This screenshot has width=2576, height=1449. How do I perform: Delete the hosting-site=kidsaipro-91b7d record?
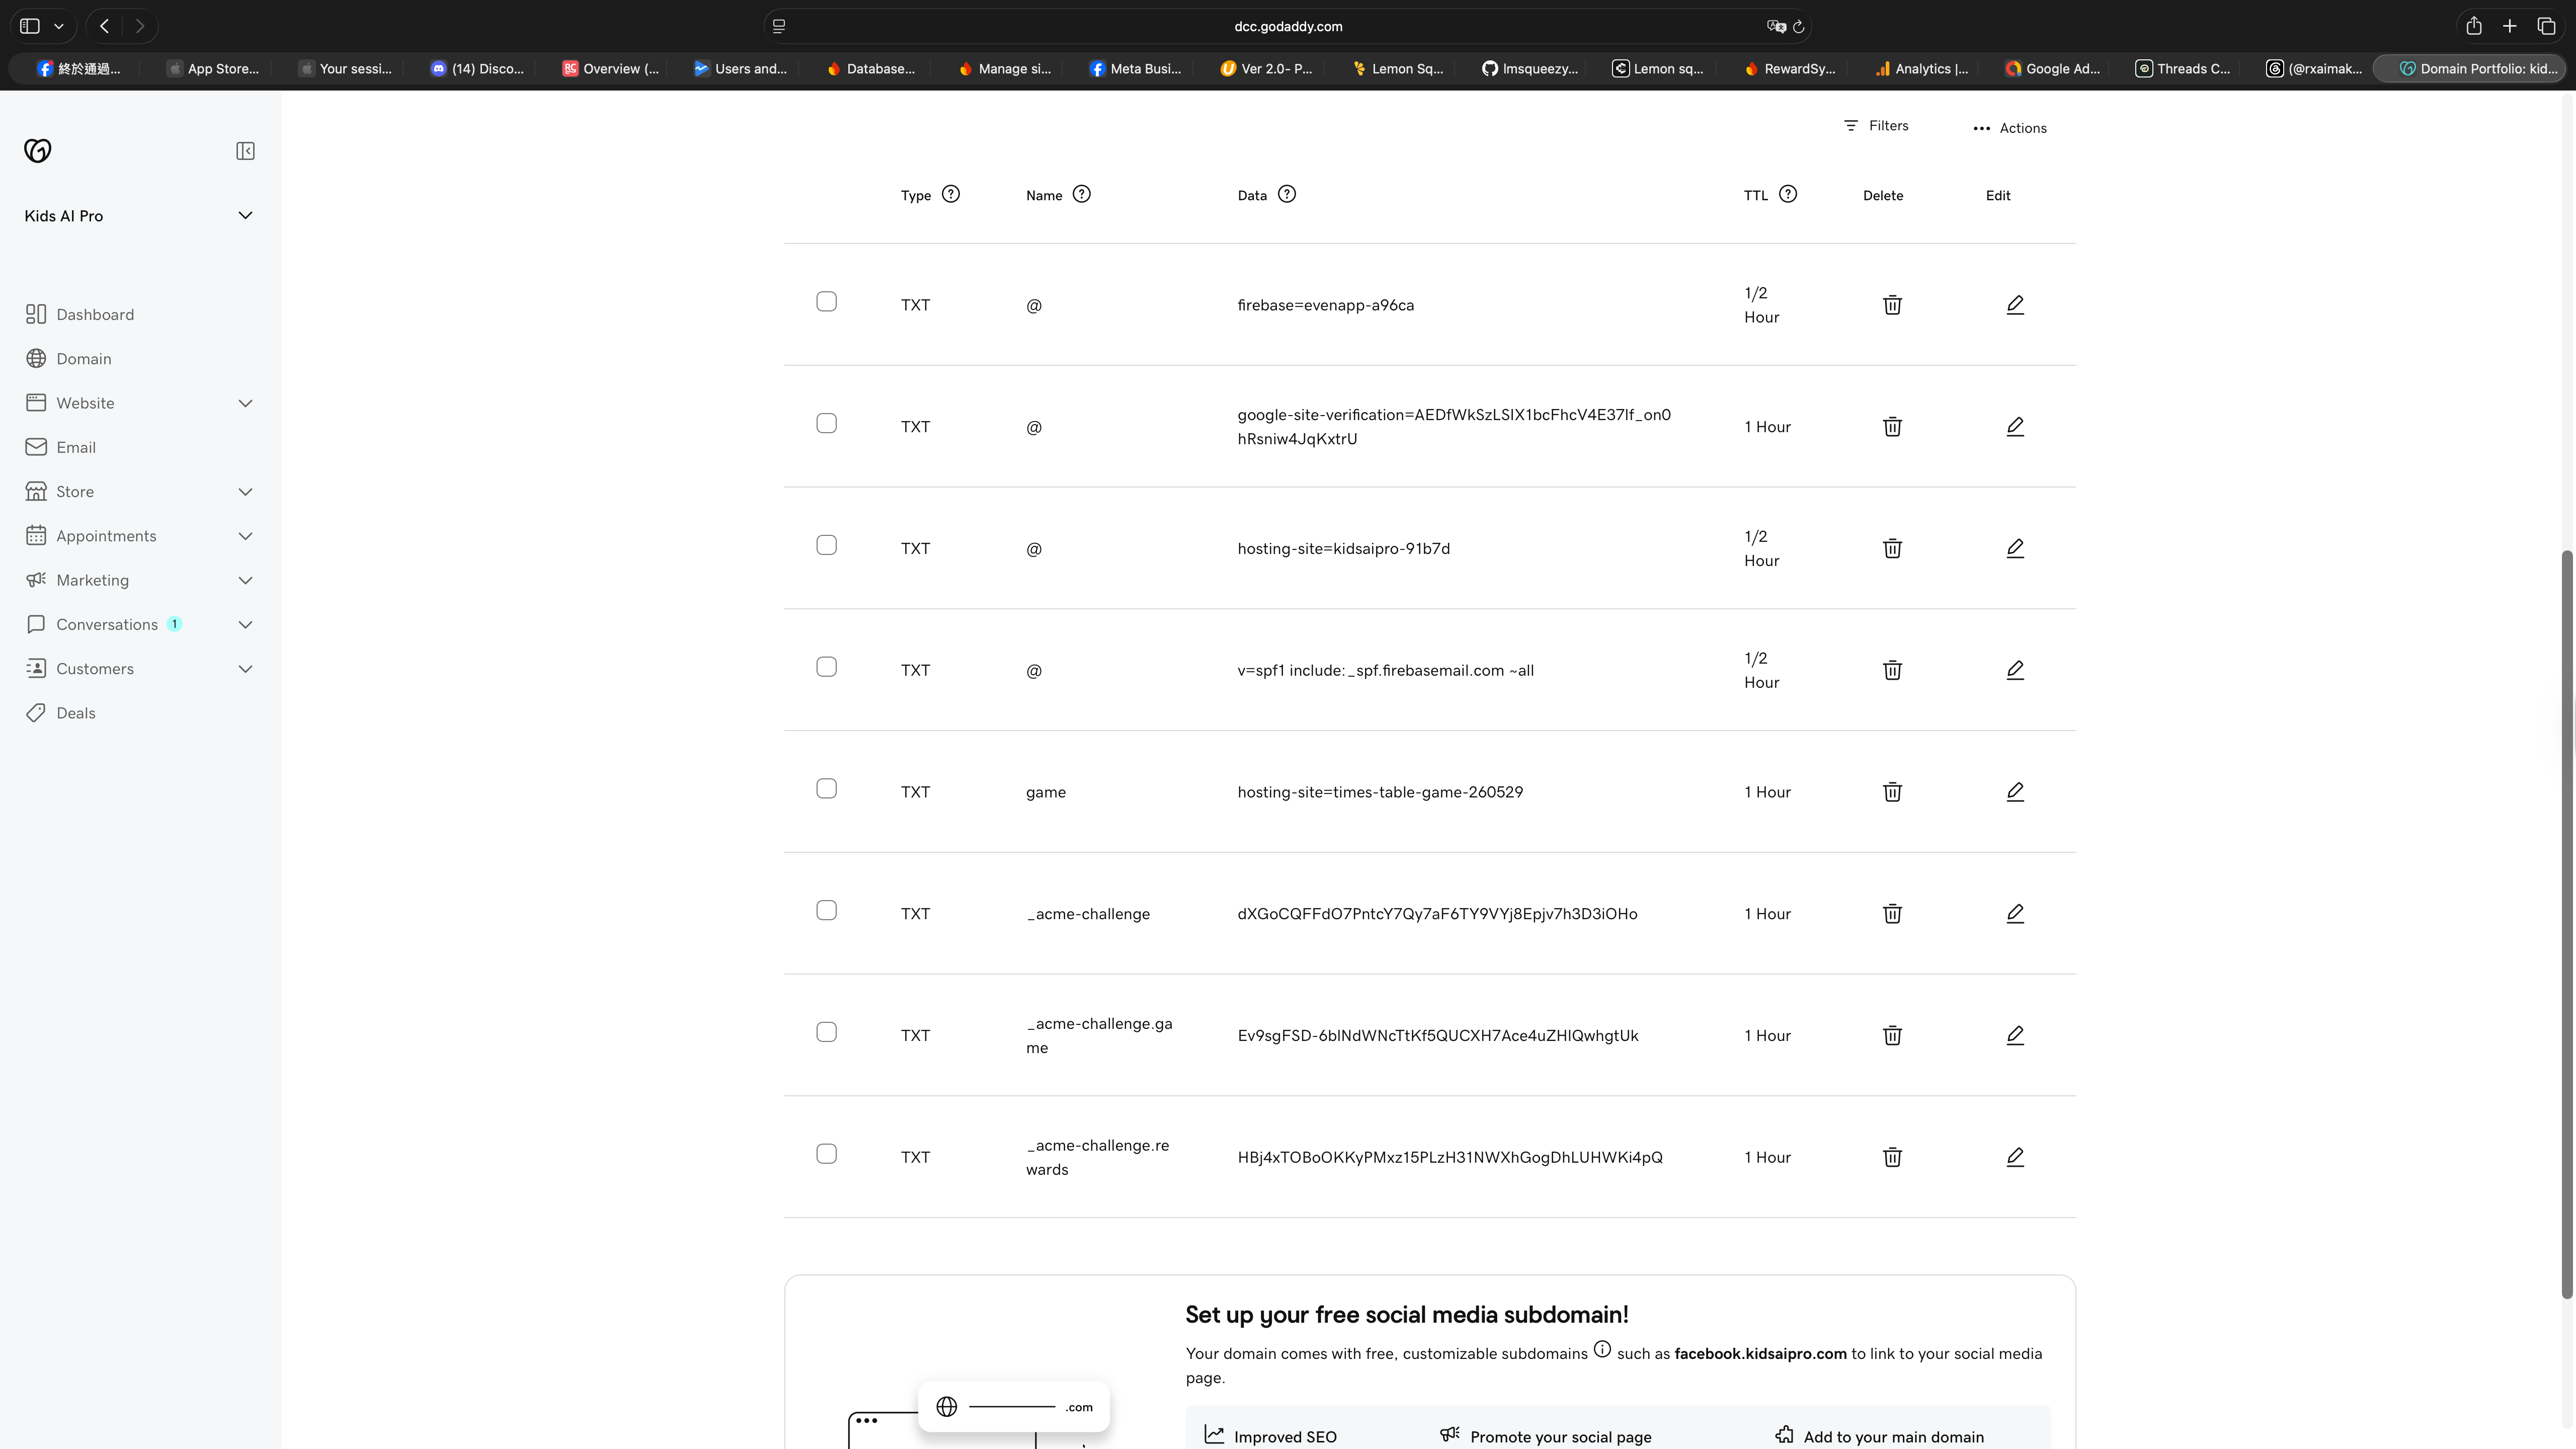(1892, 548)
